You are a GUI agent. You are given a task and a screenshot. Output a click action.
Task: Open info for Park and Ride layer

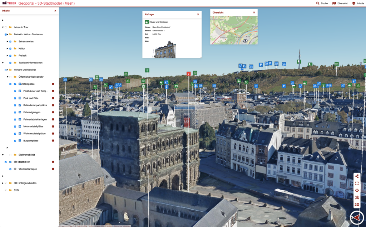(x=53, y=98)
